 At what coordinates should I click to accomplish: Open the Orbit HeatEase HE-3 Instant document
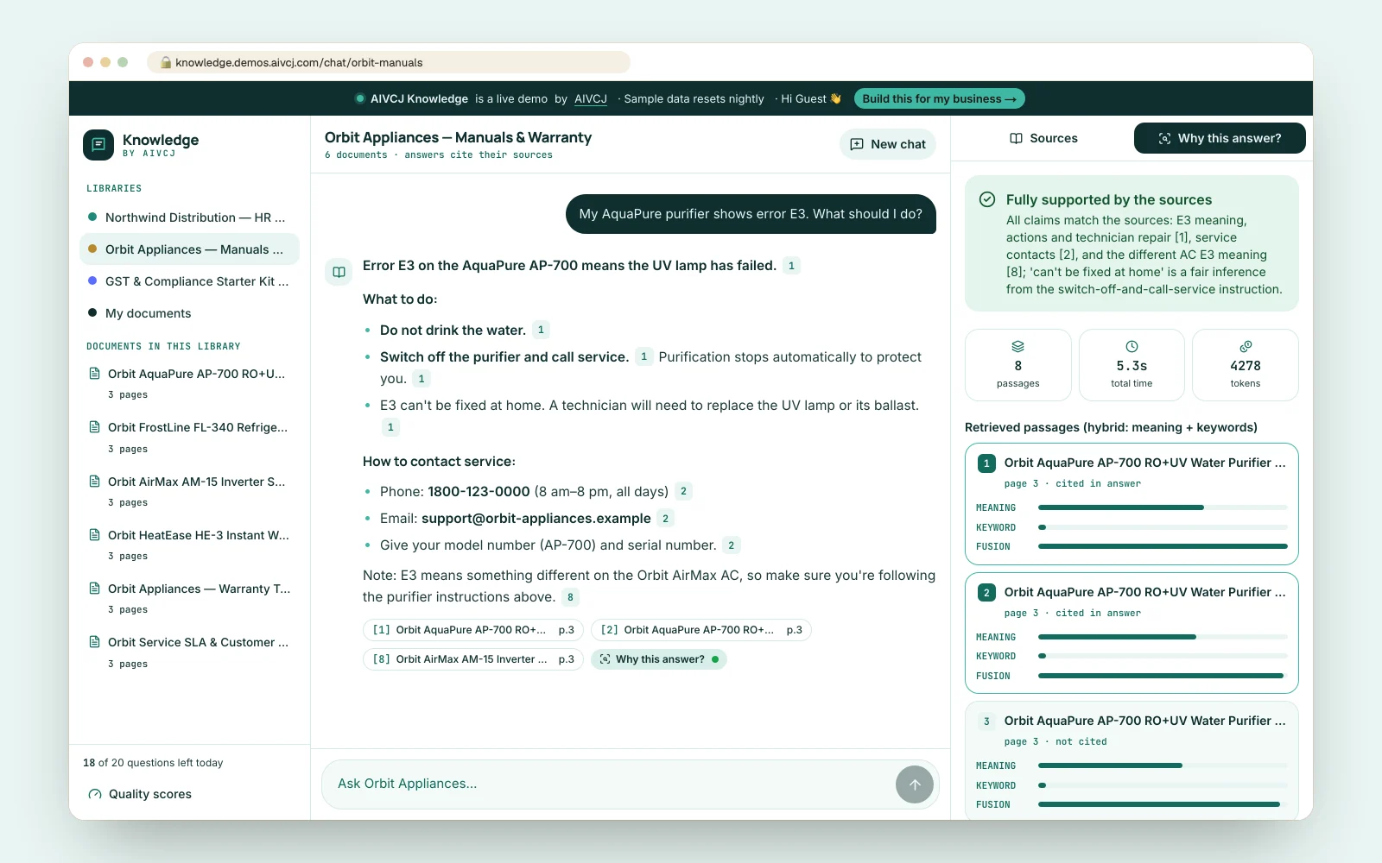click(x=189, y=545)
